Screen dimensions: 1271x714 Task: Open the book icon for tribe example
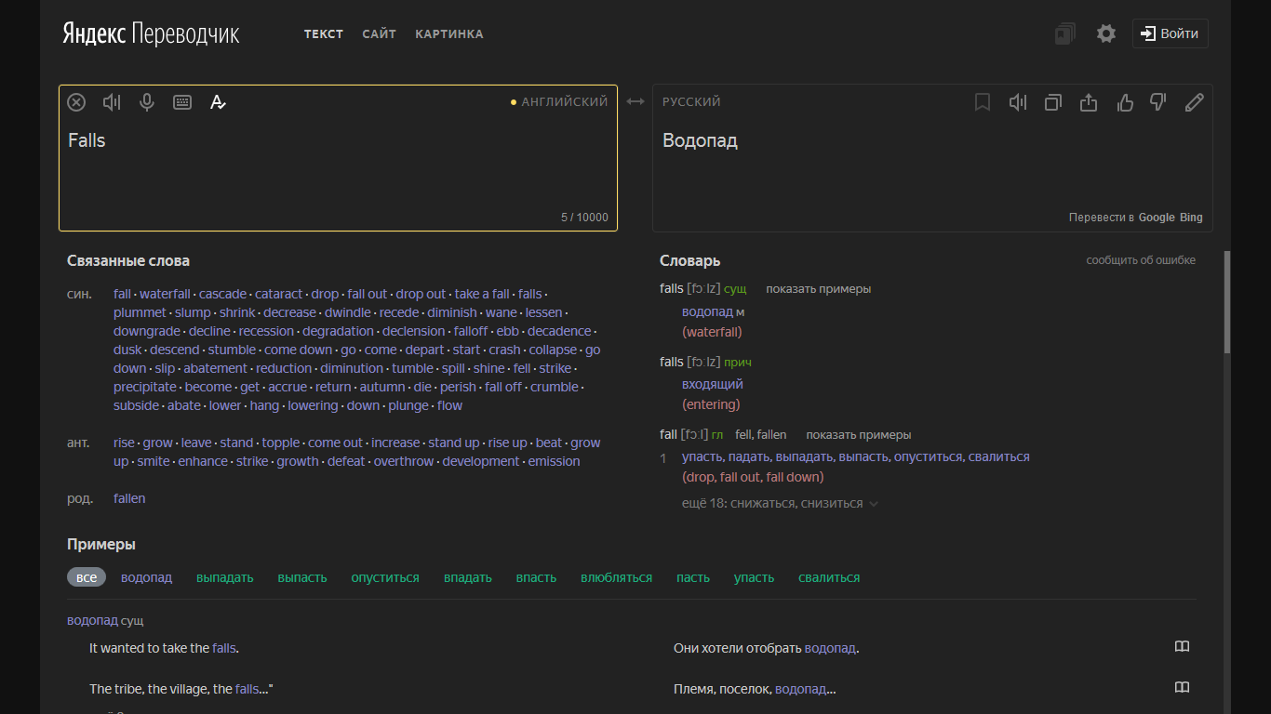1182,688
